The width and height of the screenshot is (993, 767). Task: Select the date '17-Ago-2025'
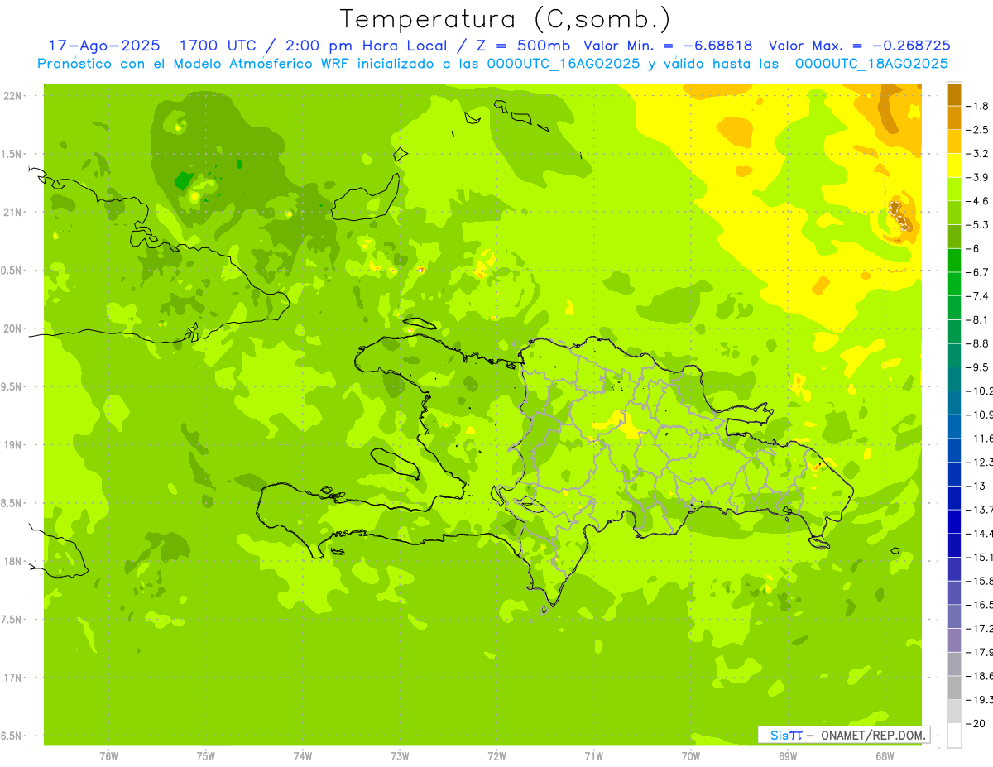103,46
